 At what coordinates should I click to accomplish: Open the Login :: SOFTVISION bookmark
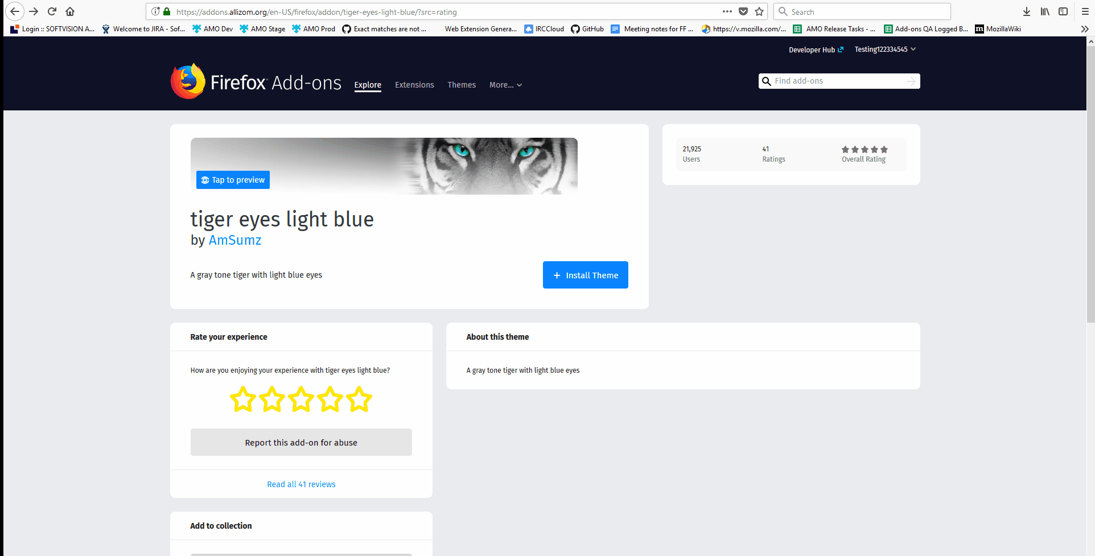[52, 29]
